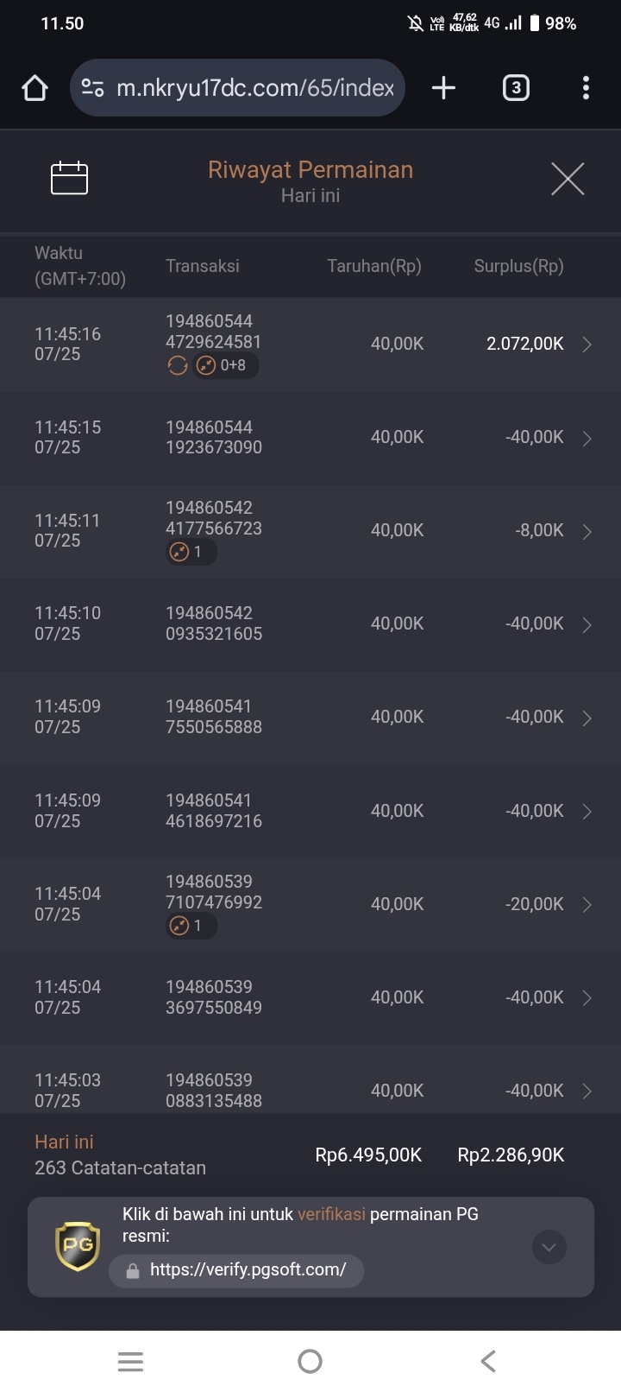Open a new browser tab with plus icon
This screenshot has height=1392, width=621.
(x=443, y=87)
